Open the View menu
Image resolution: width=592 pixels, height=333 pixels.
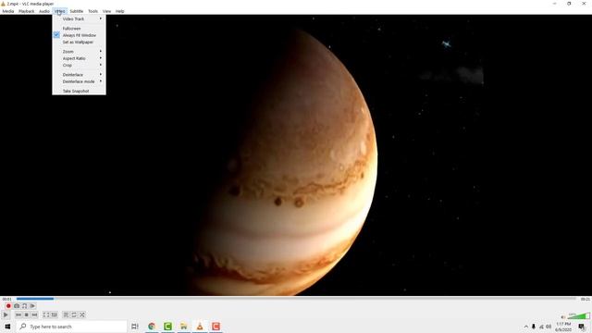click(x=107, y=11)
